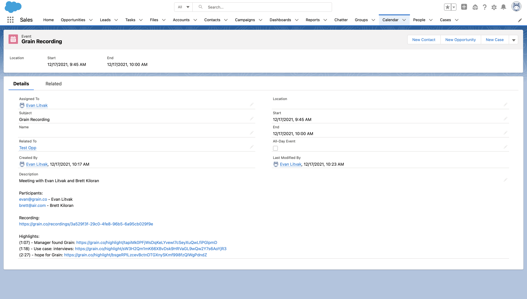Image resolution: width=527 pixels, height=299 pixels.
Task: Click the help question mark icon
Action: pyautogui.click(x=485, y=7)
